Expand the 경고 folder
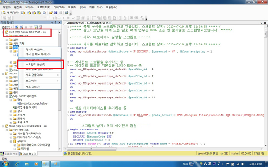The image size is (268, 167). (x=11, y=111)
